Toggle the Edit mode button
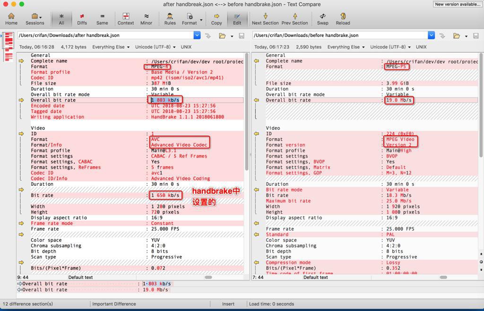 (237, 19)
